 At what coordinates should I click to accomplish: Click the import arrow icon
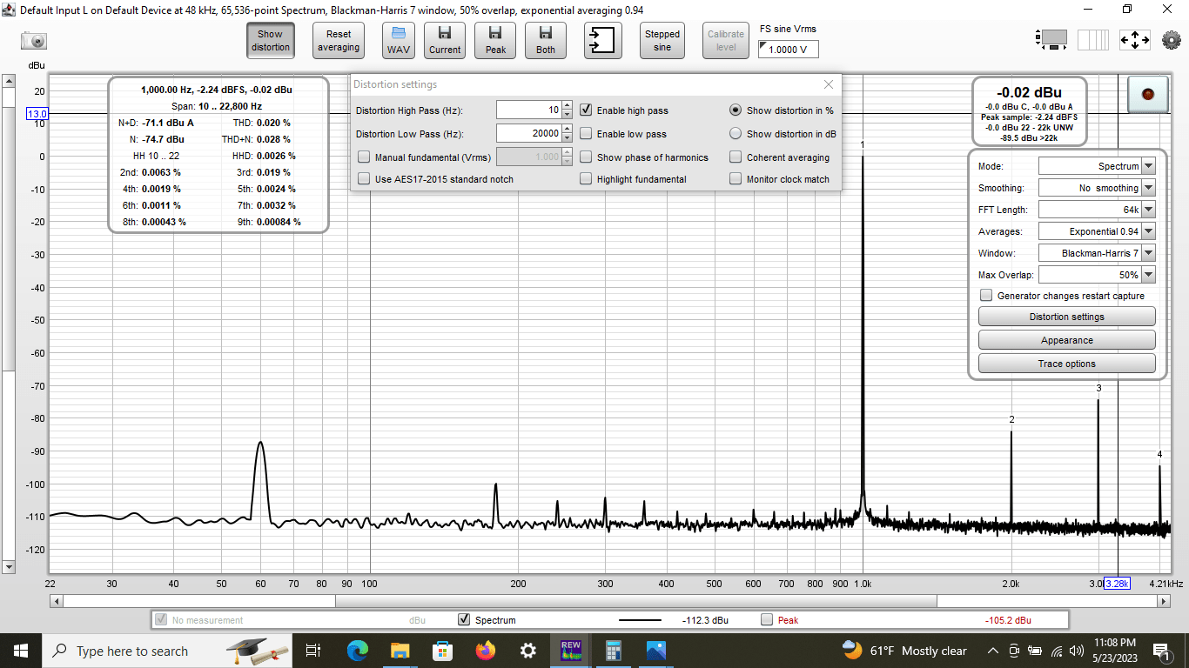point(602,40)
